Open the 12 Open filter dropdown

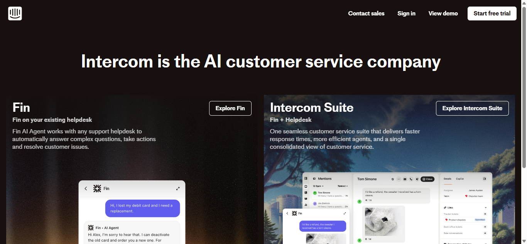click(x=318, y=186)
